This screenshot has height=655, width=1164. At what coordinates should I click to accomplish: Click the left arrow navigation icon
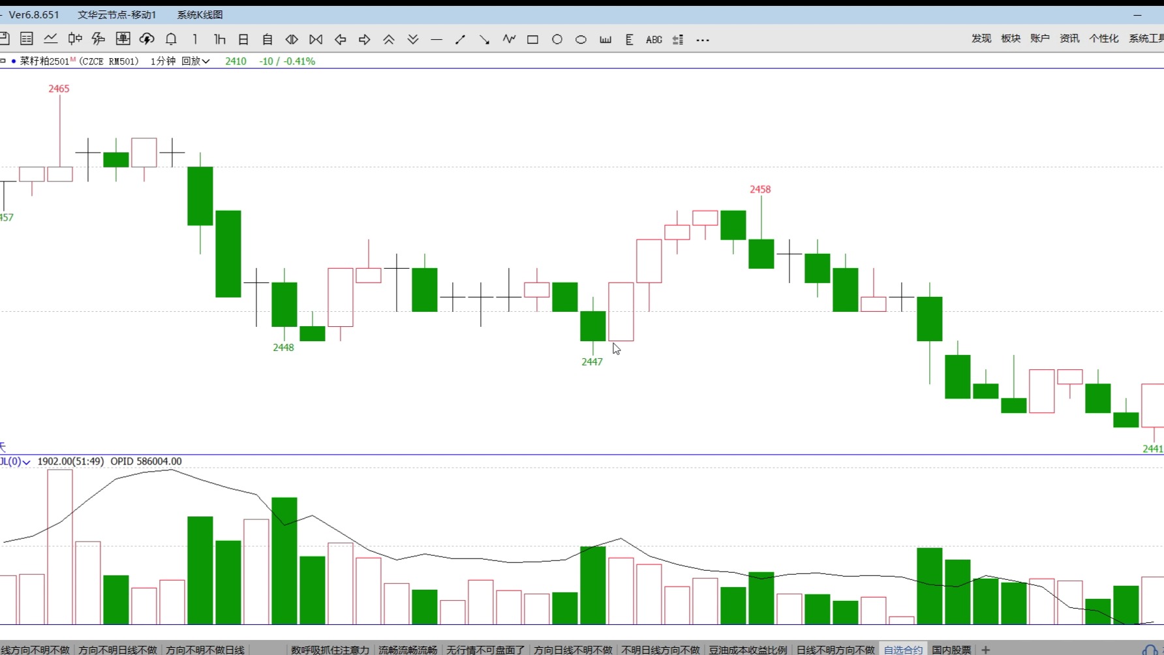[x=340, y=40]
